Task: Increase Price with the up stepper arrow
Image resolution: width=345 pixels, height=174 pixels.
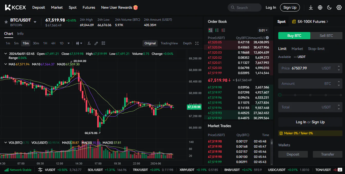Action: tap(339, 67)
